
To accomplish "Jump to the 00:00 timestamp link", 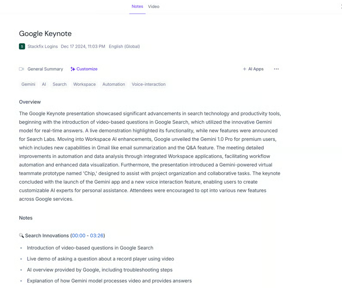I will point(78,236).
